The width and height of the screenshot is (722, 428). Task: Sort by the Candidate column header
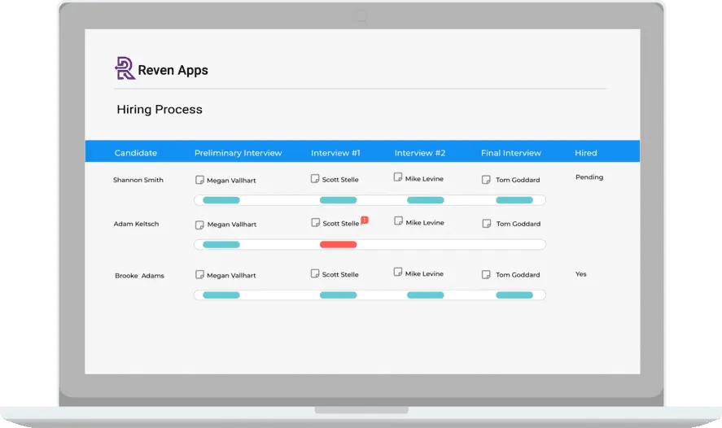(136, 153)
